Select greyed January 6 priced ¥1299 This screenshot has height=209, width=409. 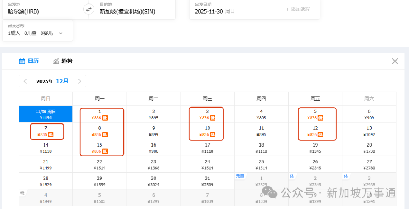[x=154, y=198]
